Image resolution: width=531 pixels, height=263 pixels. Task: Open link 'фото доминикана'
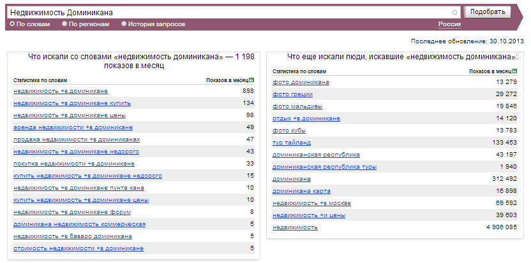[301, 82]
